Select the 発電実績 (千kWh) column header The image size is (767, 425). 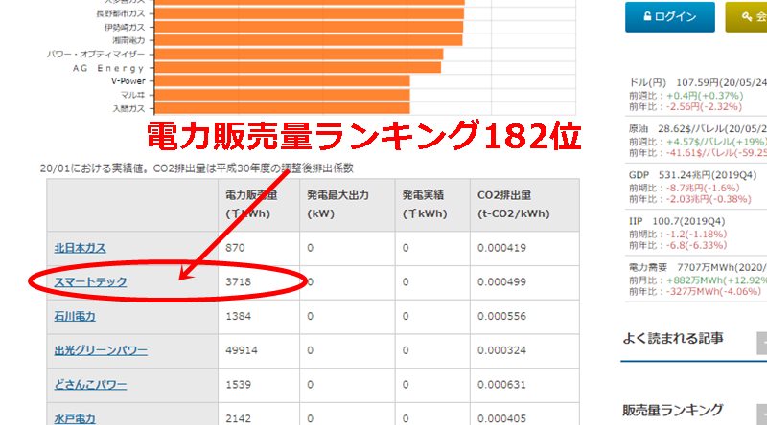point(432,205)
